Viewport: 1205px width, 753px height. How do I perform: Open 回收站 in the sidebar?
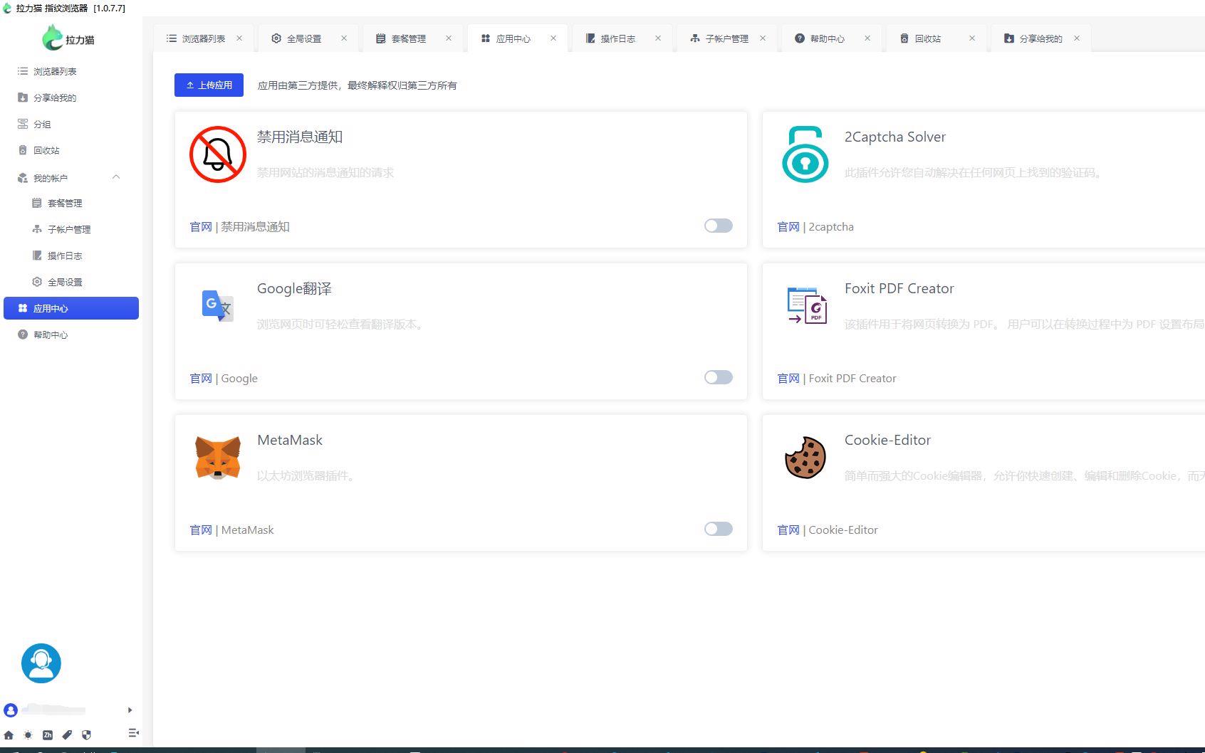pyautogui.click(x=71, y=150)
